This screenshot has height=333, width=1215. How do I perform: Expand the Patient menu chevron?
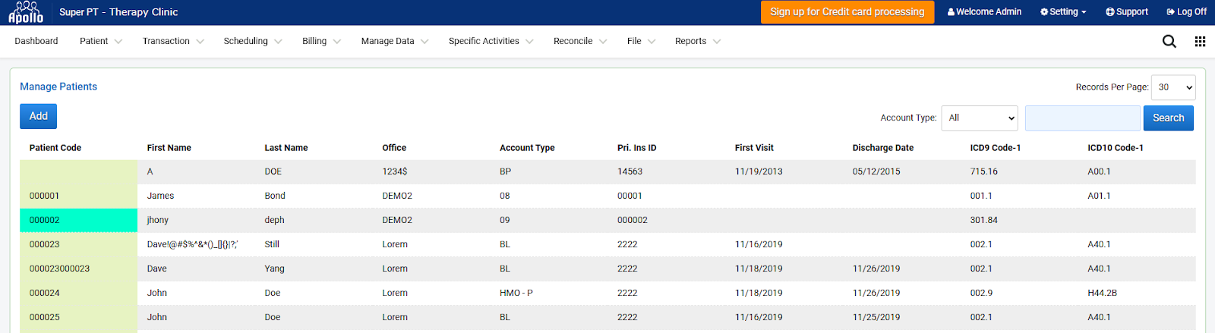coord(118,42)
